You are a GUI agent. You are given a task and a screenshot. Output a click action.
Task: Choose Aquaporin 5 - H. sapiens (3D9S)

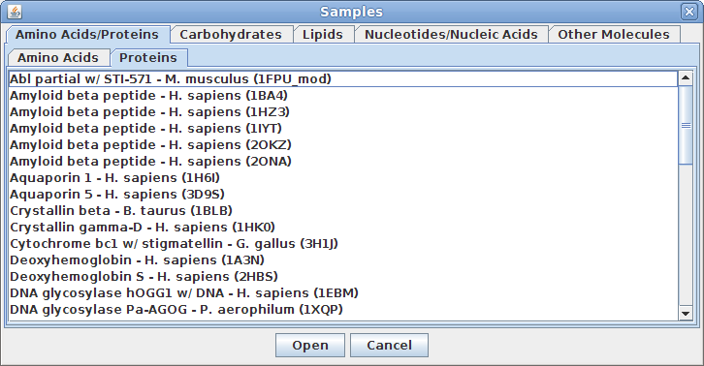point(343,195)
